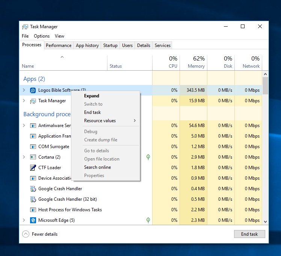Switch to the Details tab
The image size is (281, 256).
point(144,45)
